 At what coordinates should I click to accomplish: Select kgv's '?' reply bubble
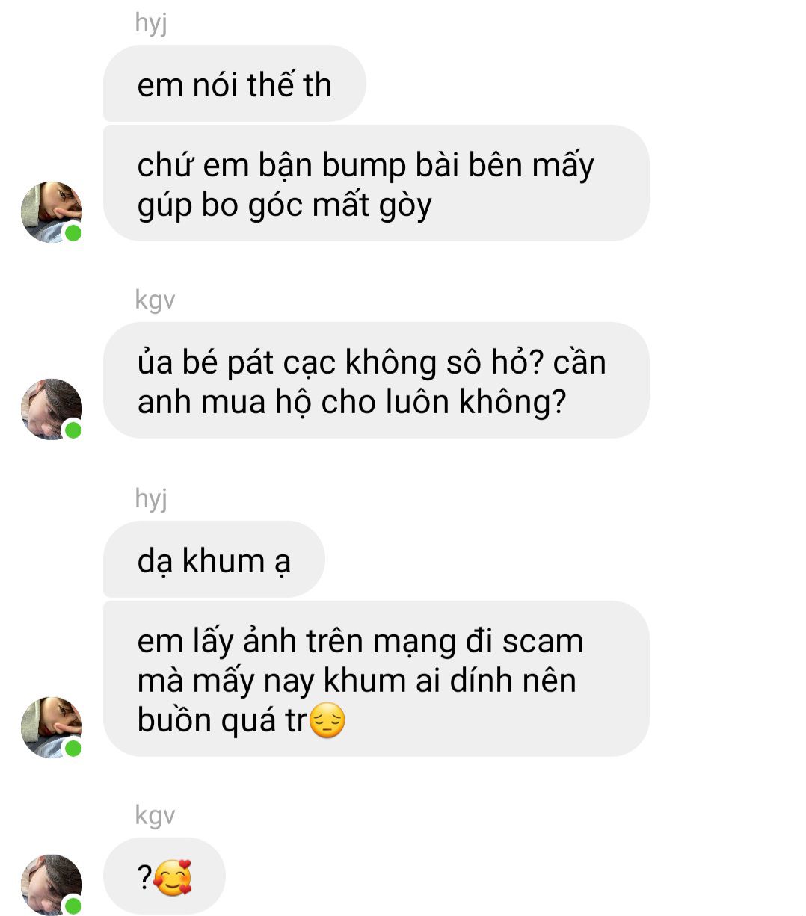[164, 876]
